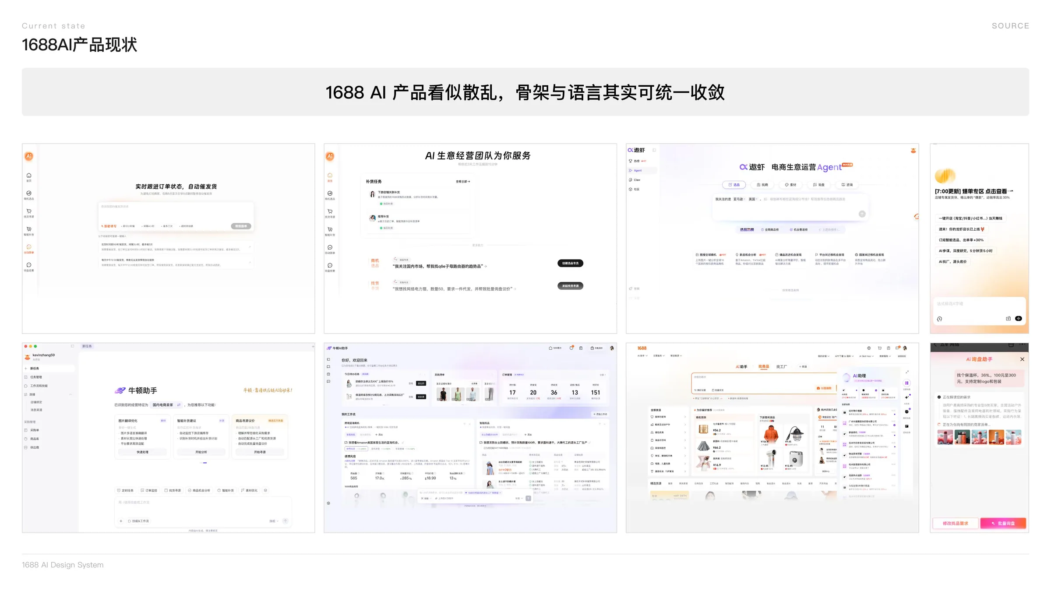
Task: Click the black voice button in mobile chat input
Action: [x=1019, y=319]
